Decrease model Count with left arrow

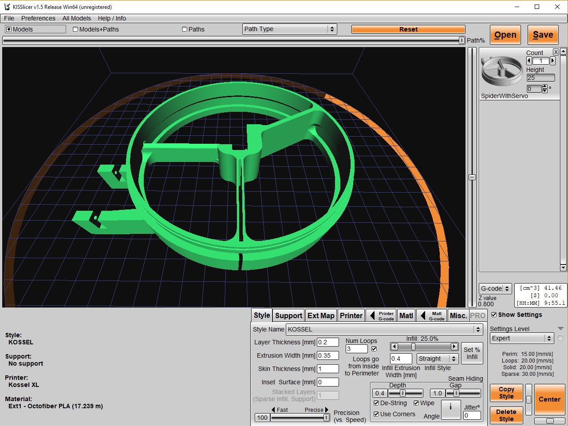click(x=529, y=61)
